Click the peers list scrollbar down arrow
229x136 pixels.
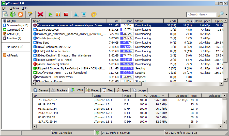[224, 122]
